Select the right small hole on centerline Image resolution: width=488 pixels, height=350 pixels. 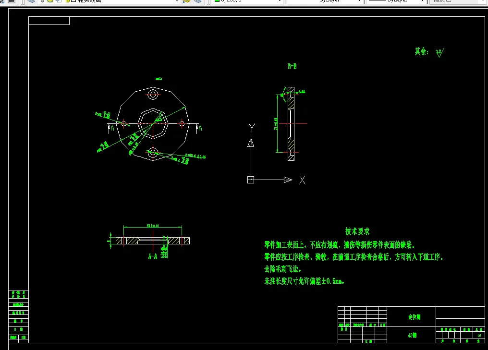(182, 123)
